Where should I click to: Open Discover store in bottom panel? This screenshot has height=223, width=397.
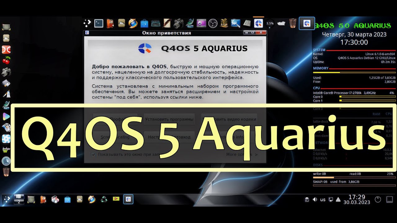[x=68, y=199]
